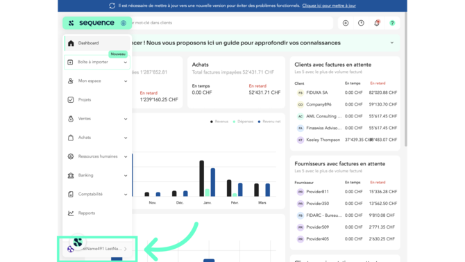
Task: Click the January black revenue bar
Action: (x=202, y=178)
